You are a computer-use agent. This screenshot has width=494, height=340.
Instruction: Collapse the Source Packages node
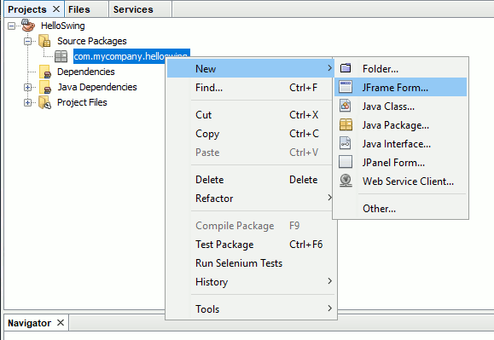click(x=27, y=41)
